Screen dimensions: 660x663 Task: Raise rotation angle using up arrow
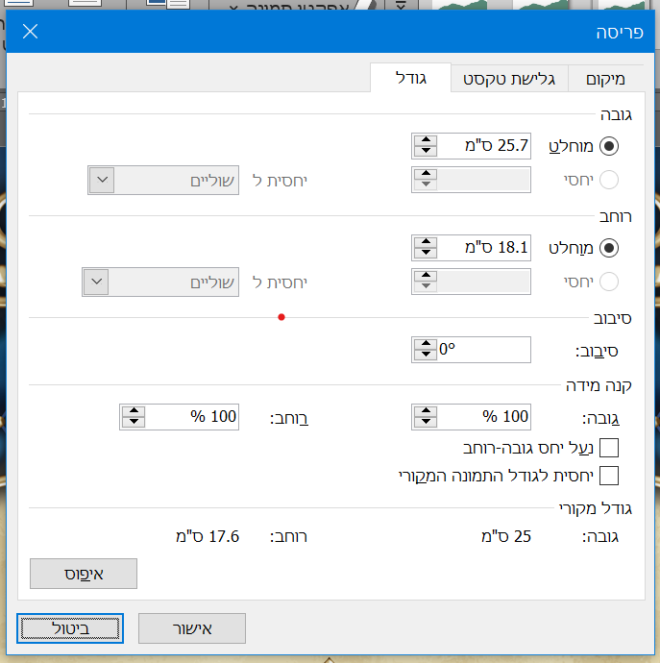(x=424, y=344)
